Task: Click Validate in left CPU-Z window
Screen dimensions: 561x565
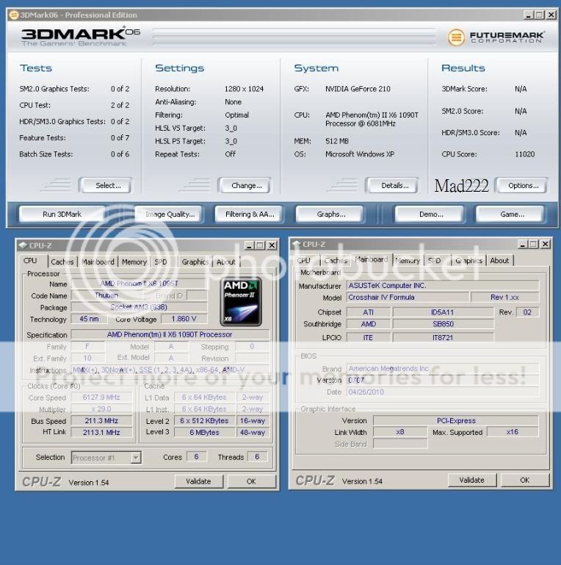Action: click(x=199, y=481)
